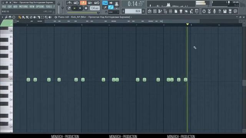Select the Playback speaker tool
Viewport: 246px width, 138px height.
50,17
